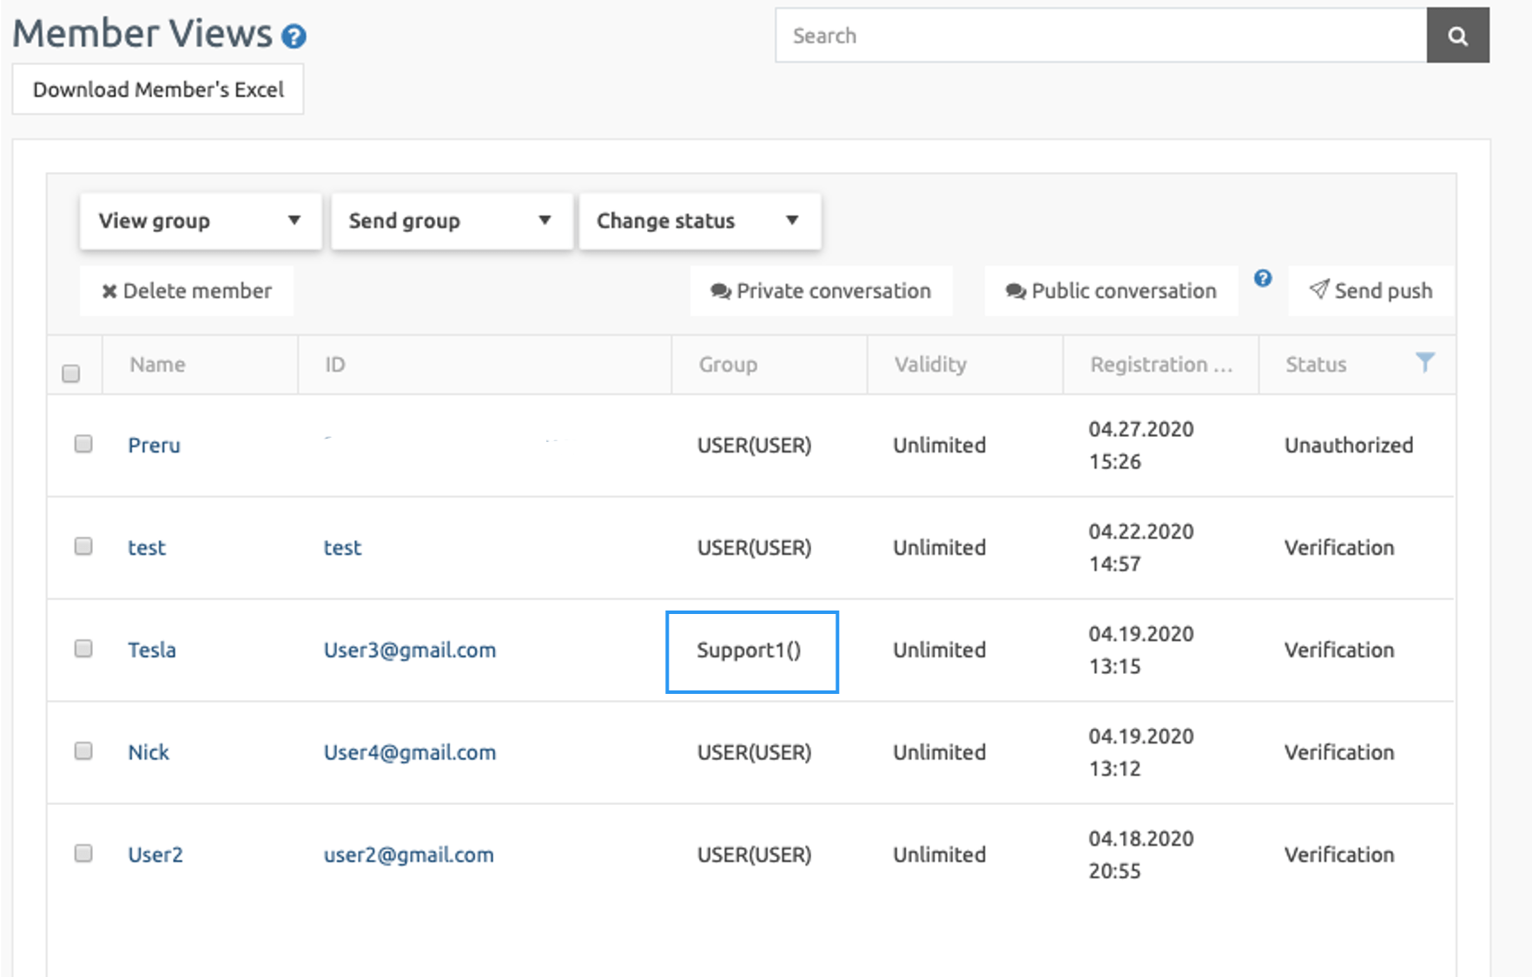
Task: Expand the Send group dropdown
Action: (x=451, y=221)
